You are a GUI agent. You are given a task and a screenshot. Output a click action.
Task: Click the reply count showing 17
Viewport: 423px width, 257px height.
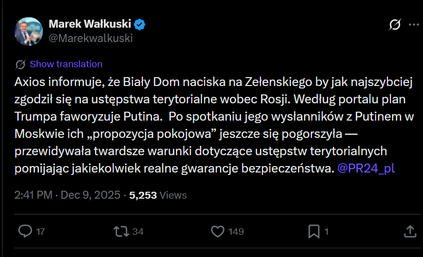41,231
